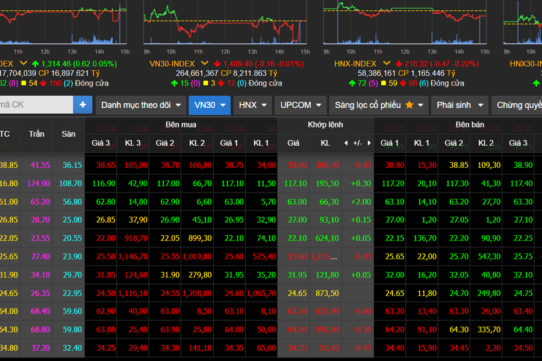
Task: Open the VN30-INDEX intraday chart
Action: point(225,23)
